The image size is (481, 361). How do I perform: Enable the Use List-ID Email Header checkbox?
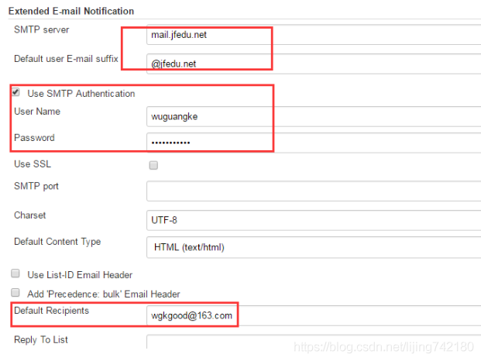tap(15, 274)
